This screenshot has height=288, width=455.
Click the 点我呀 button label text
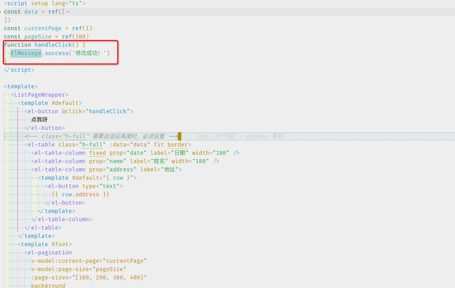click(x=39, y=120)
